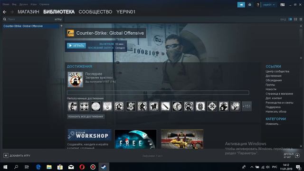Select the soldier with rifle achievement icon
Viewport: 304px width, 171px height.
tap(73, 106)
